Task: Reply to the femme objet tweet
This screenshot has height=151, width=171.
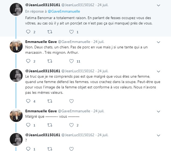Action: [x=28, y=101]
